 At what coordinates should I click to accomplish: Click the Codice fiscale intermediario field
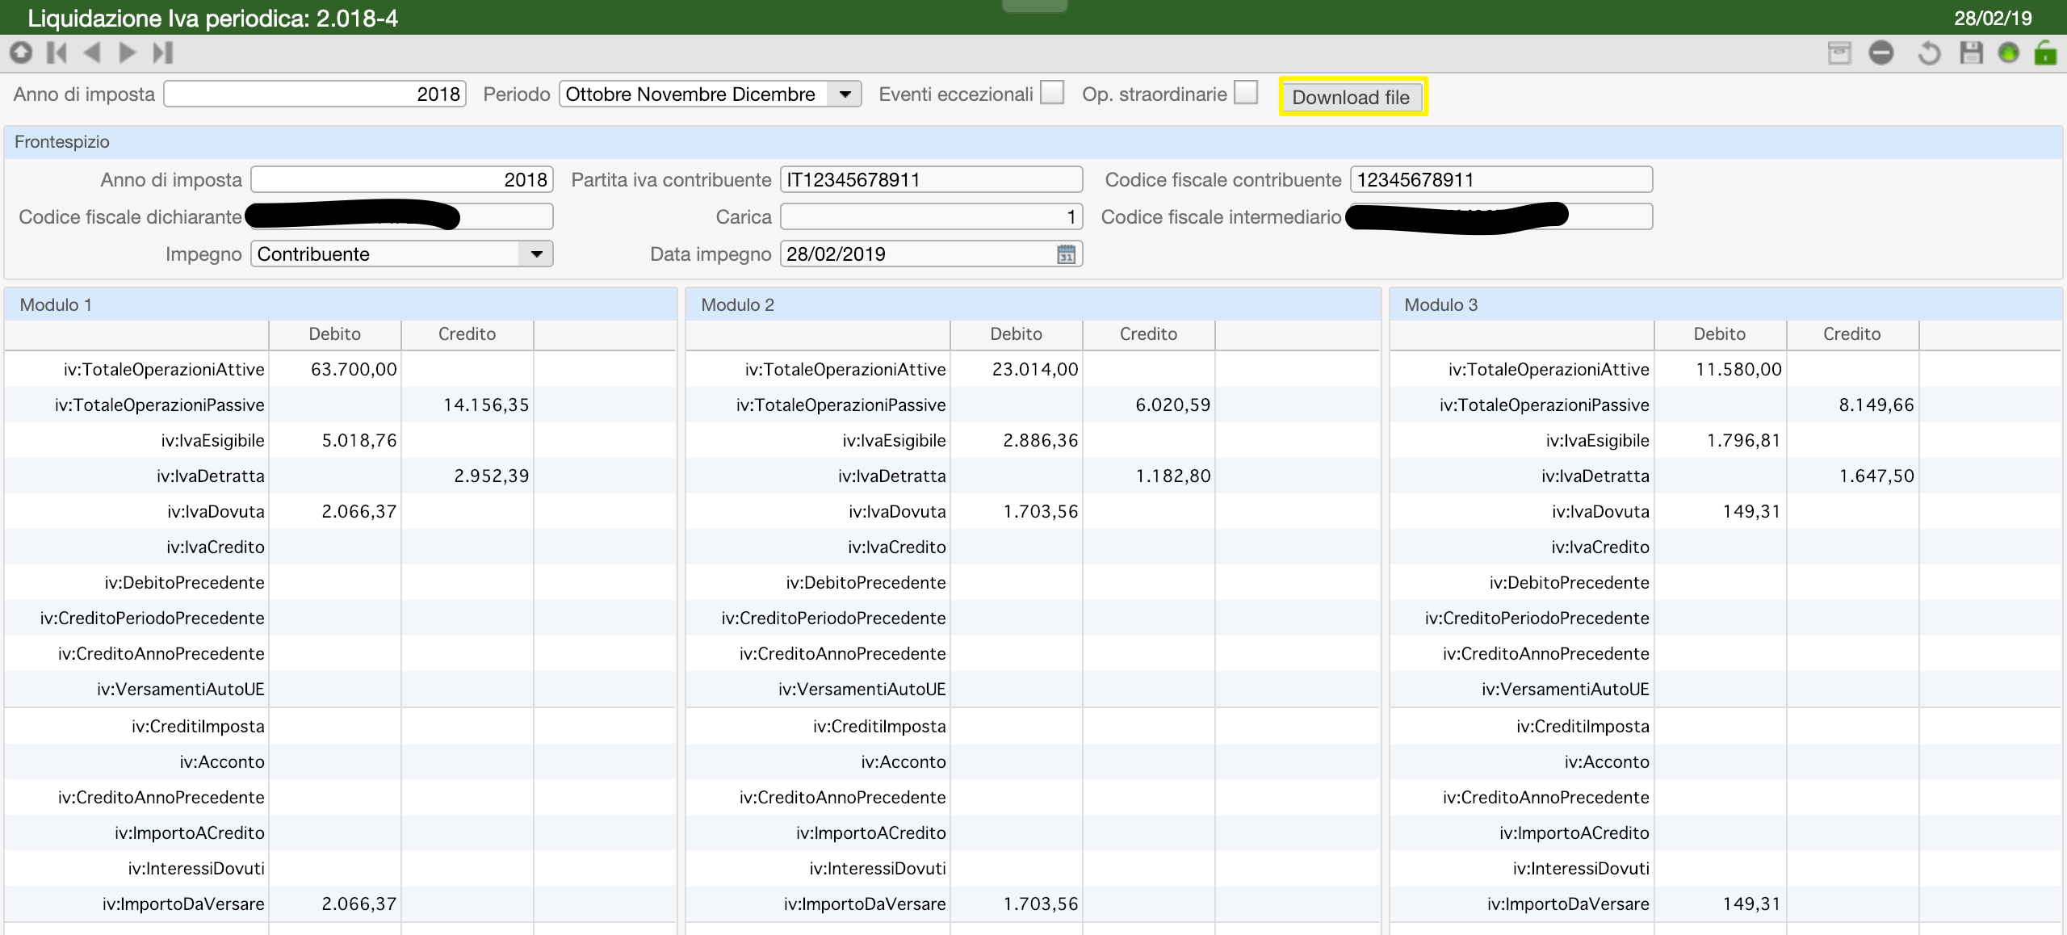[1502, 216]
